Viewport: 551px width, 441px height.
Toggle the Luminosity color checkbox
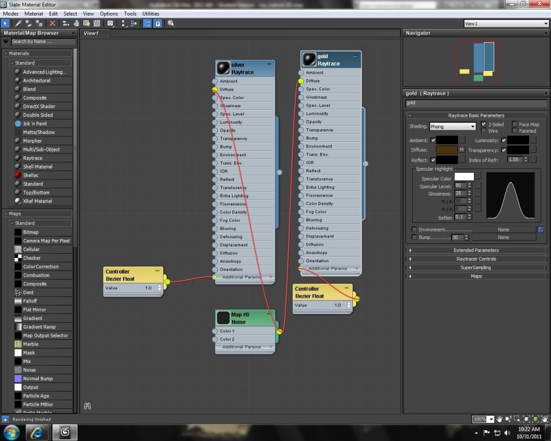point(504,140)
